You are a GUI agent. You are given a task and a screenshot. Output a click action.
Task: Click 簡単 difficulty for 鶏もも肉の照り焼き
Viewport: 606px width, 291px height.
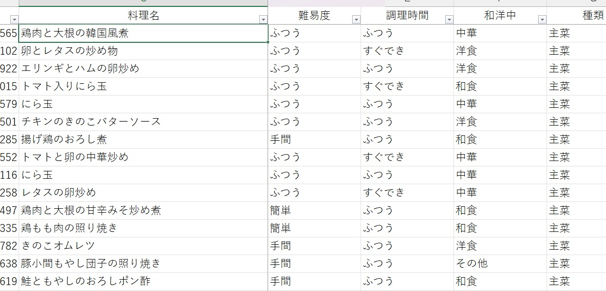click(314, 228)
